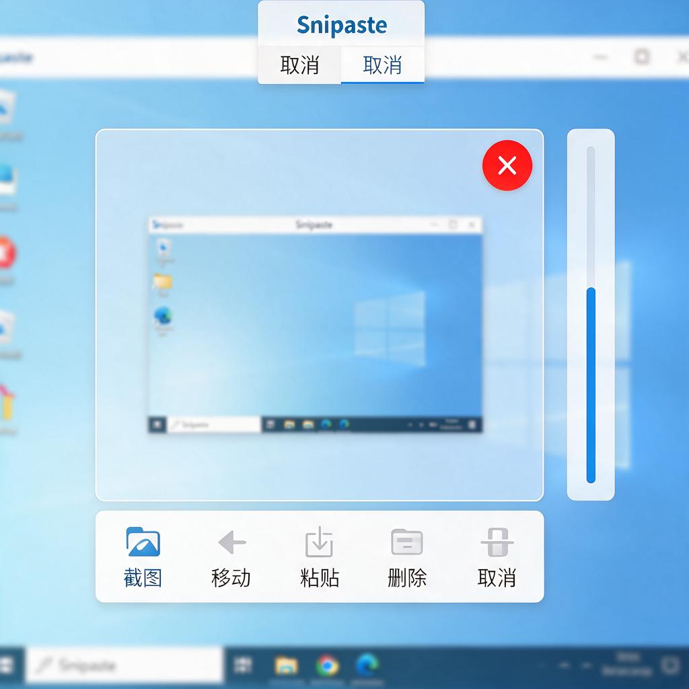This screenshot has height=689, width=689.
Task: Focus the taskbar search box showing Snipaste
Action: (124, 665)
